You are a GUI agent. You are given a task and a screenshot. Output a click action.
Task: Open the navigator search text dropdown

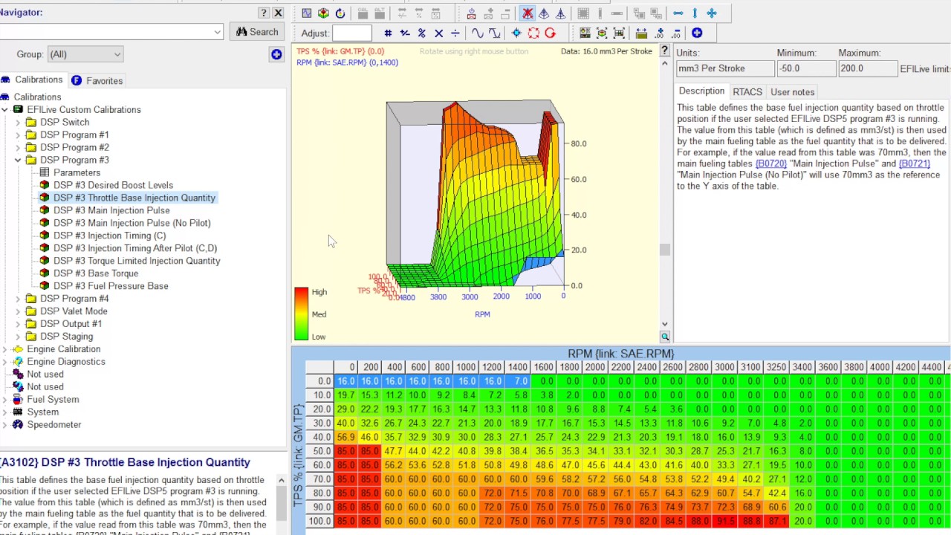(217, 32)
